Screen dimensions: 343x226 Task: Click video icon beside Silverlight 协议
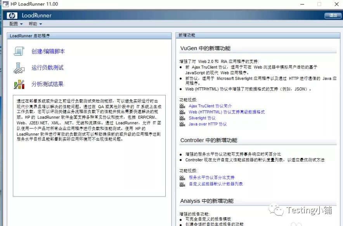pyautogui.click(x=182, y=118)
